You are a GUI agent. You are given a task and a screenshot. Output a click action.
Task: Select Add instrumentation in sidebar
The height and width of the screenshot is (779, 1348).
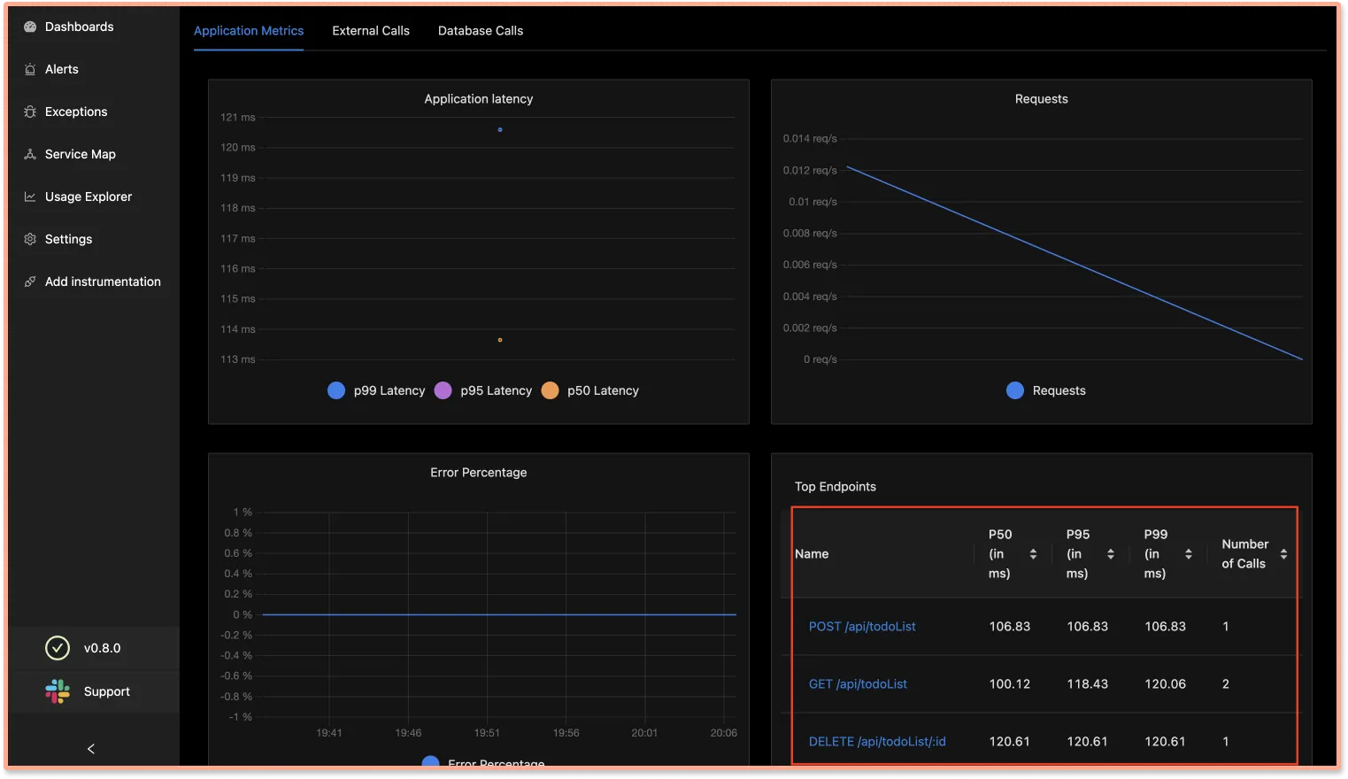[103, 282]
